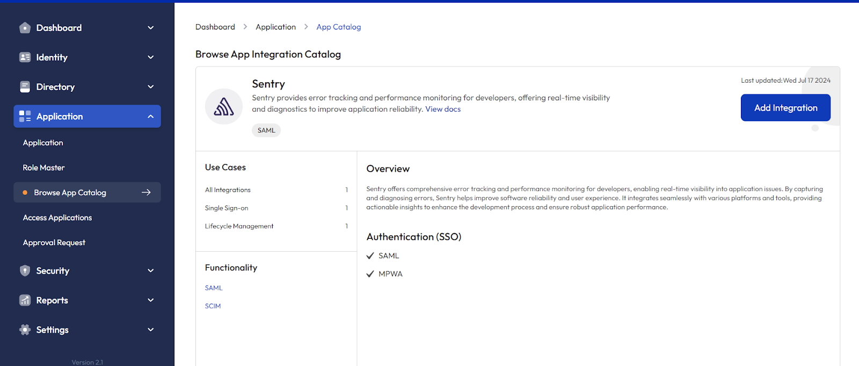Click the MPWA authentication label

(390, 274)
